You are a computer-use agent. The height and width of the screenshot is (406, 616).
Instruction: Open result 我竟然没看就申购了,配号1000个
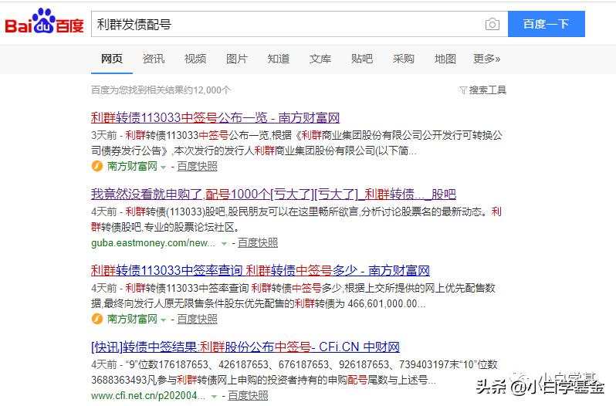pos(273,194)
